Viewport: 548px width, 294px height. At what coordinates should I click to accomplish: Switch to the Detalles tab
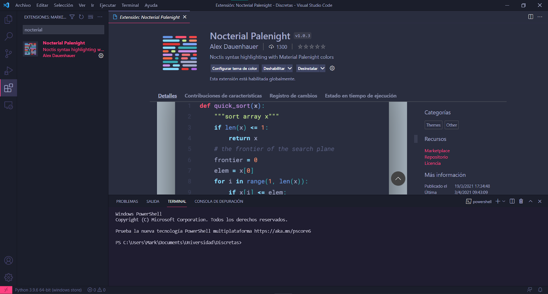pos(167,96)
